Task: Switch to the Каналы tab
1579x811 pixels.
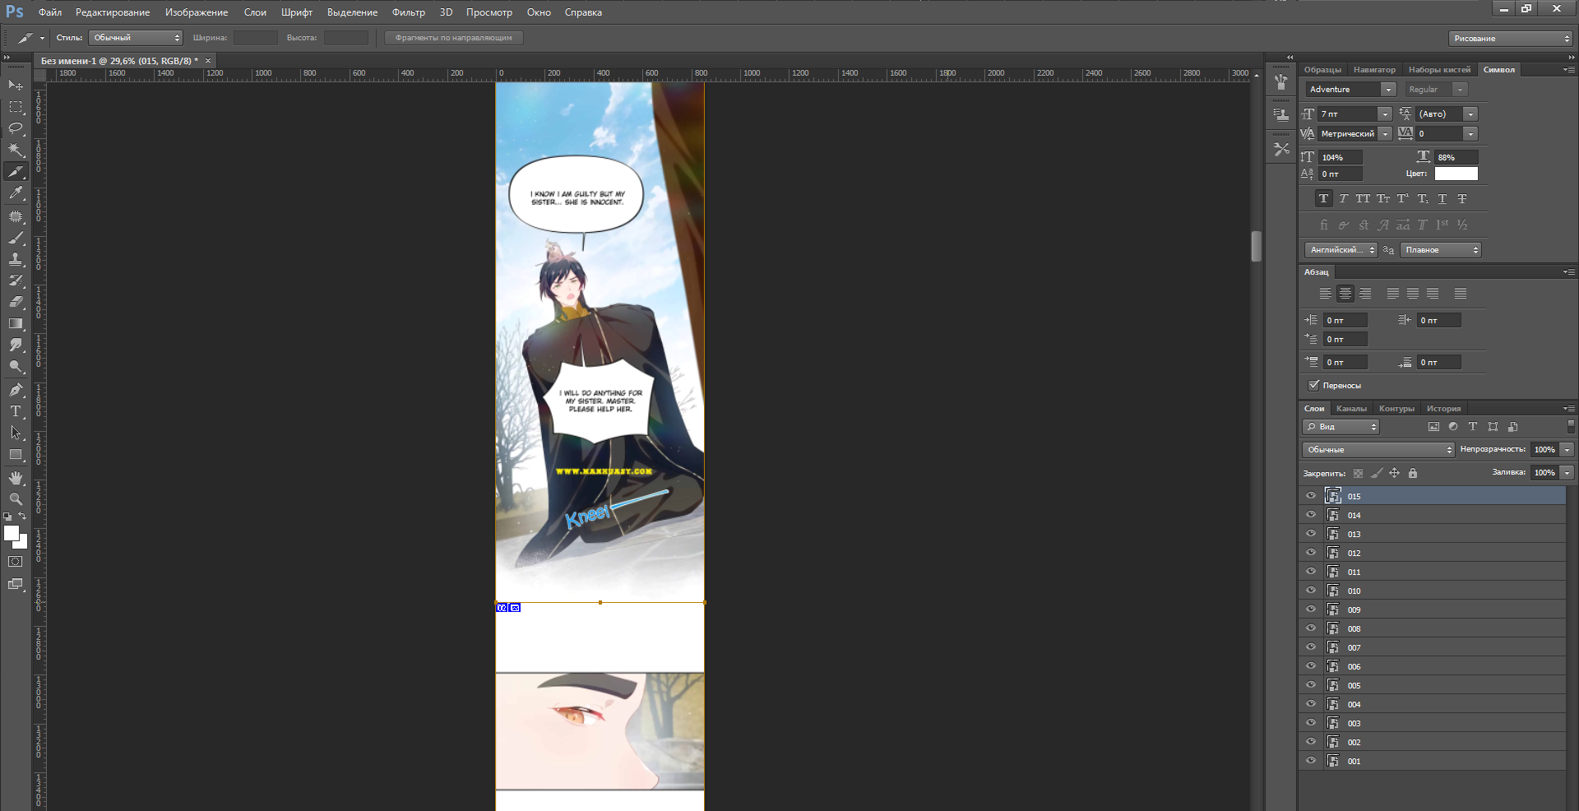Action: tap(1351, 408)
